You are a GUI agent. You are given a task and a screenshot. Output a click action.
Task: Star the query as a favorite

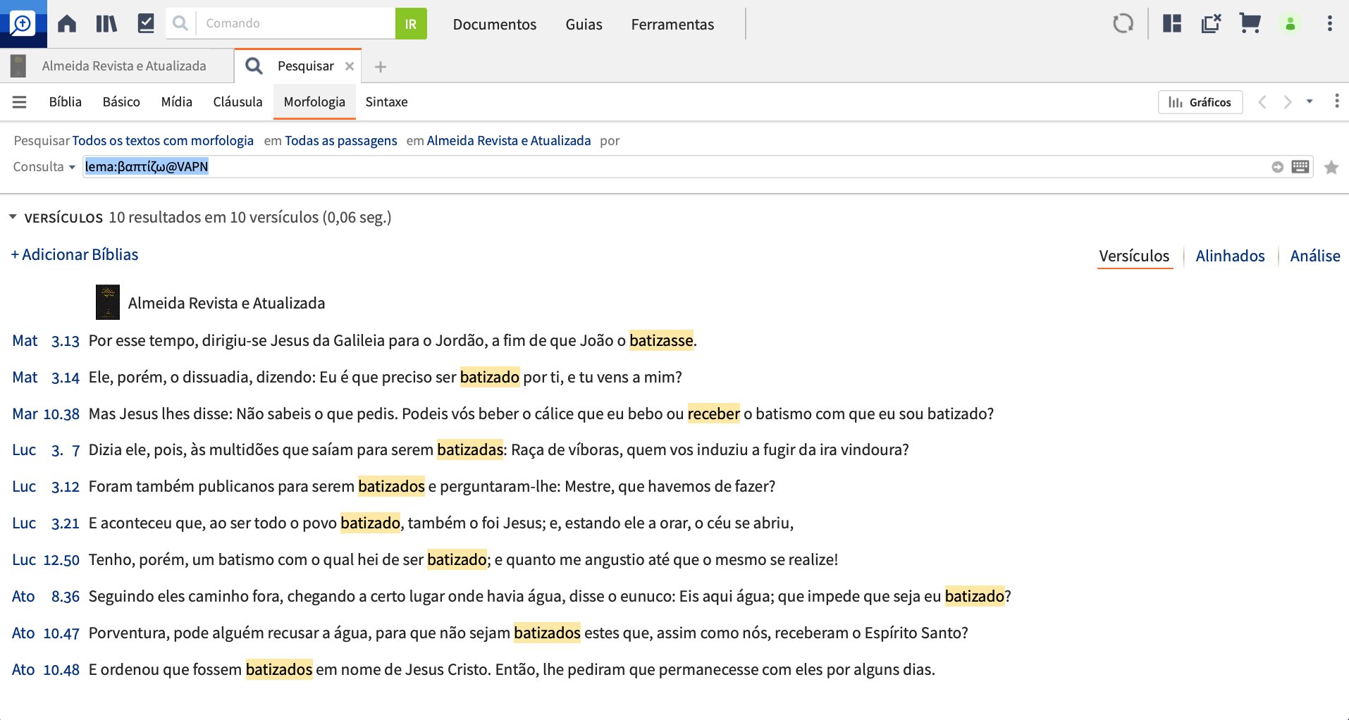1331,168
